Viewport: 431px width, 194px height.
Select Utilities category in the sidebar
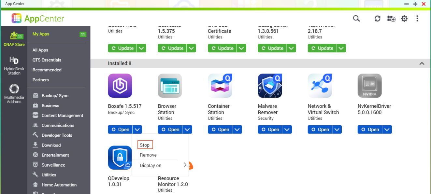(49, 175)
